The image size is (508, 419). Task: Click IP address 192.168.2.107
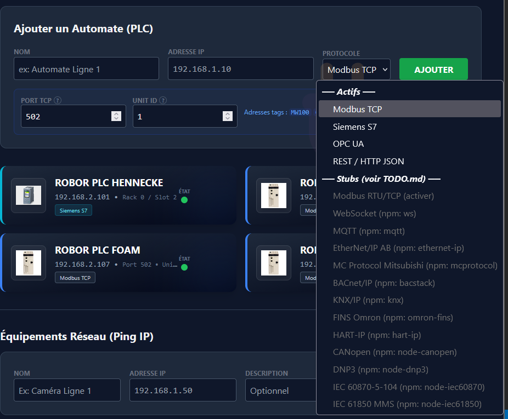coord(82,265)
